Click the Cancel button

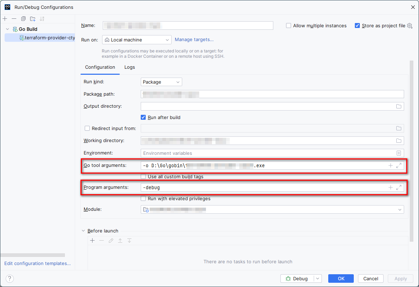[x=371, y=278]
